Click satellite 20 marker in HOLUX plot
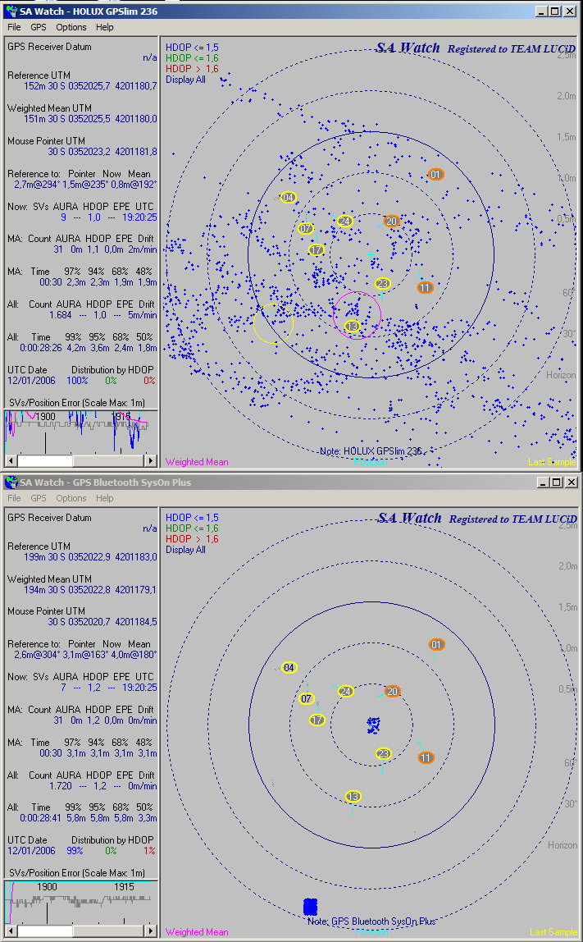583x942 pixels. (391, 221)
